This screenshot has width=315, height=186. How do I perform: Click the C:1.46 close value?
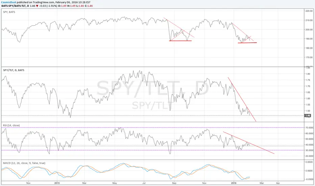click(x=89, y=6)
